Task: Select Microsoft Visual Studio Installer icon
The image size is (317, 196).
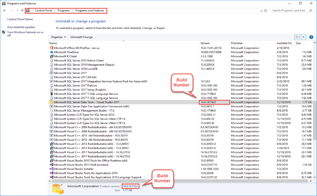Action: pos(52,169)
